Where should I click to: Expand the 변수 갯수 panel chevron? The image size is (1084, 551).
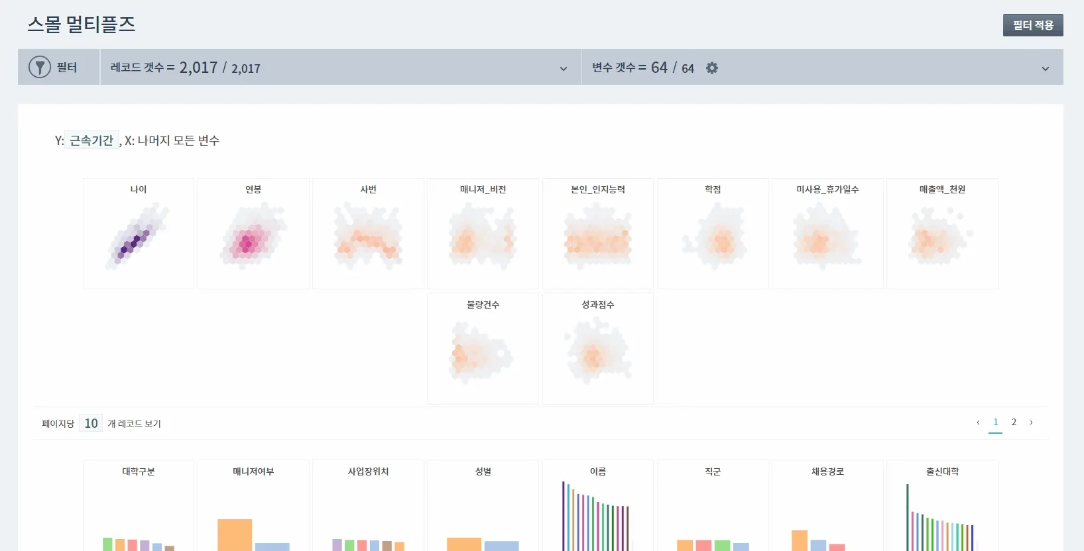click(x=1046, y=68)
